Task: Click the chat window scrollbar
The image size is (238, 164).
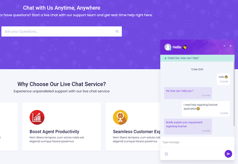Action: tap(234, 94)
